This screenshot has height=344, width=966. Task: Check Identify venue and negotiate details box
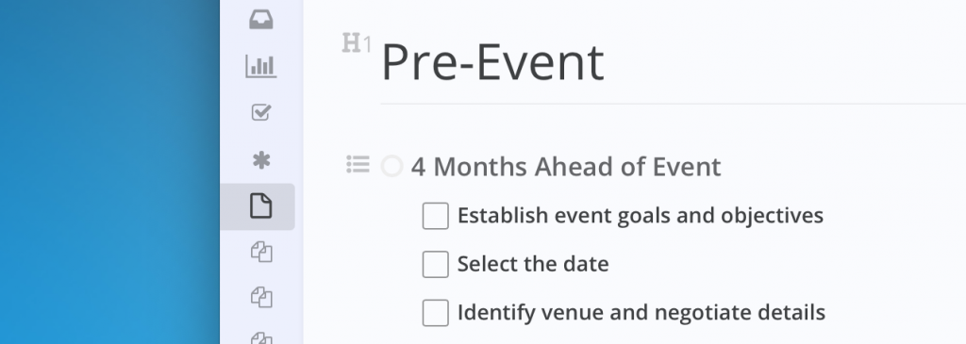pyautogui.click(x=436, y=313)
